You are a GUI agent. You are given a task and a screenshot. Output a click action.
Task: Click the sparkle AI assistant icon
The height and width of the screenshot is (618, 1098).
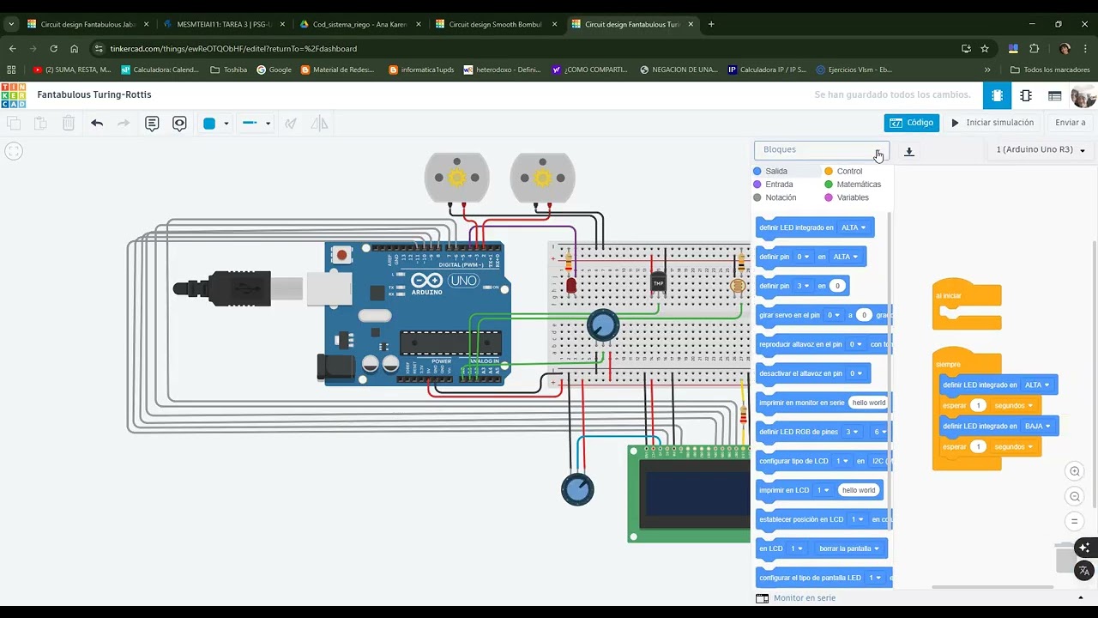[1084, 548]
